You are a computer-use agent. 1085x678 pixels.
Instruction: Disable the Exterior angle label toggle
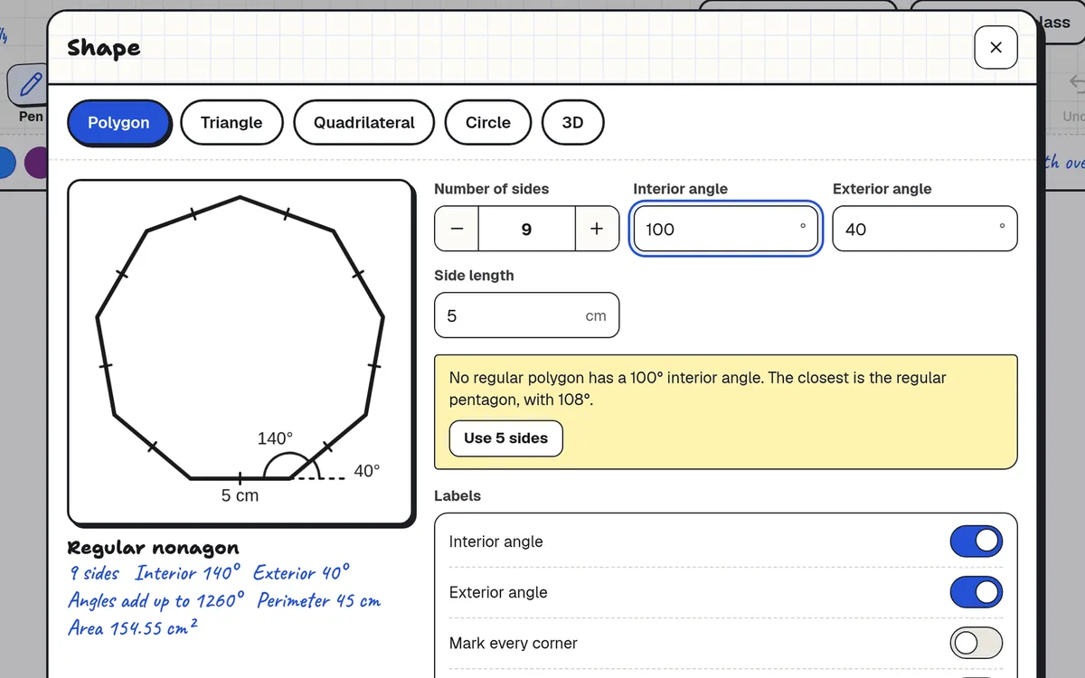click(976, 592)
